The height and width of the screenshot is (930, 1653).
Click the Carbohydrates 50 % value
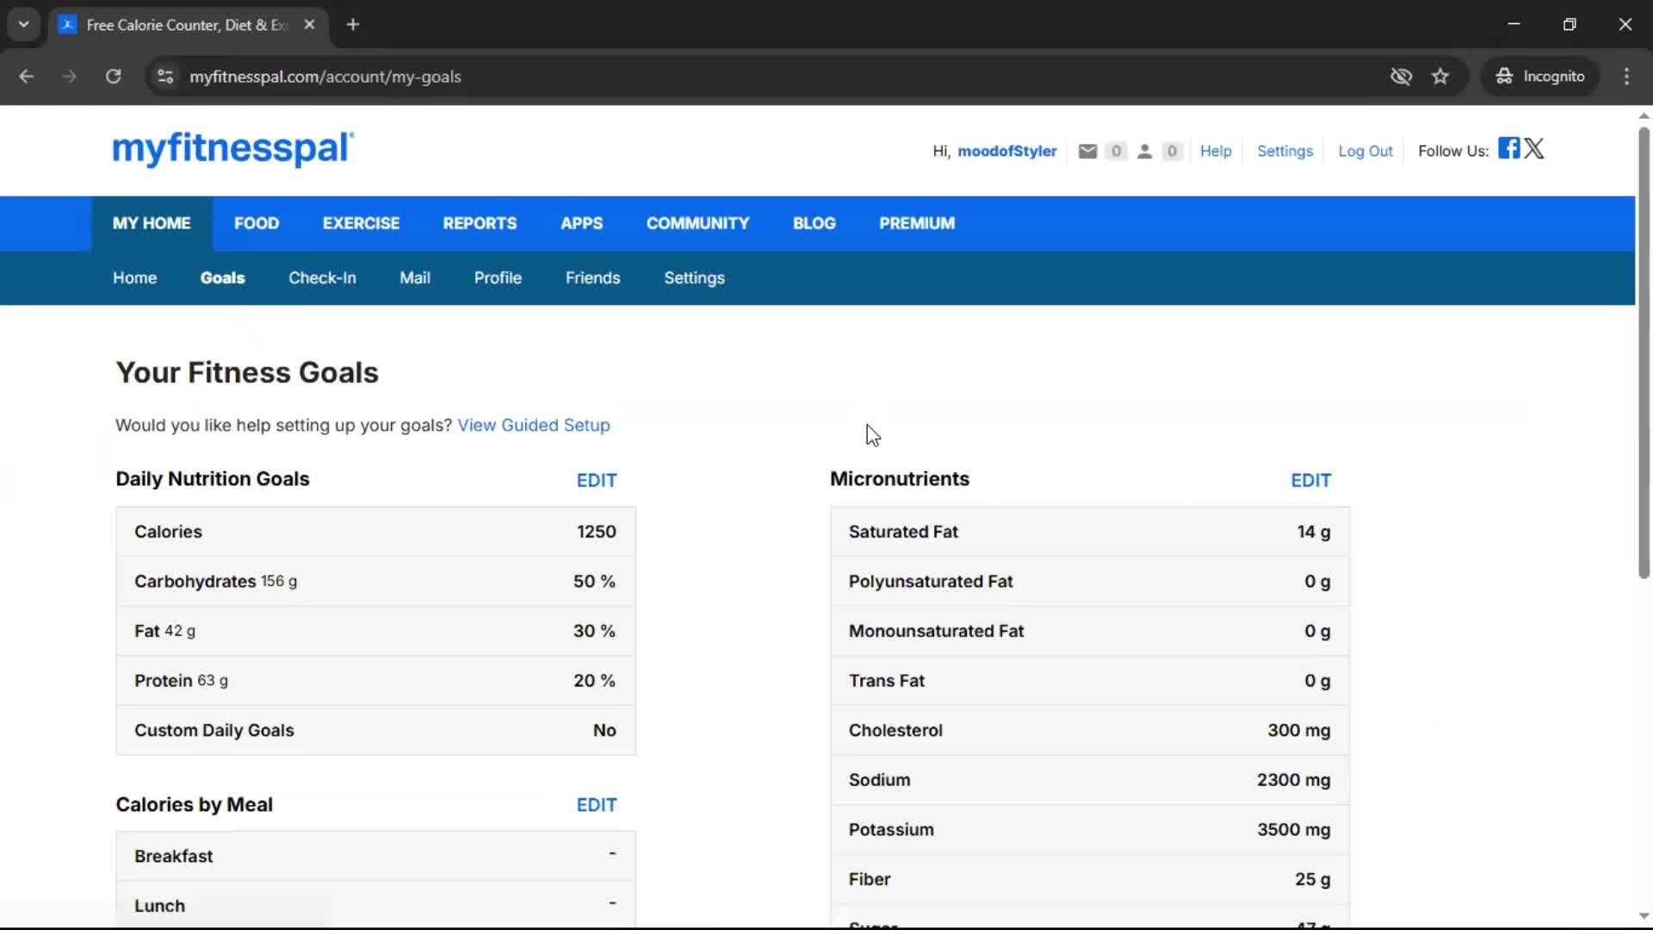click(x=594, y=582)
